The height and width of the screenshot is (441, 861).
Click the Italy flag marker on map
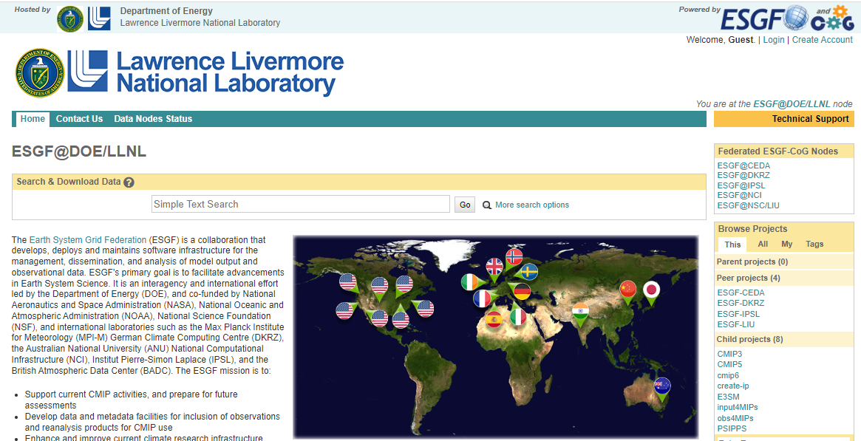point(518,316)
